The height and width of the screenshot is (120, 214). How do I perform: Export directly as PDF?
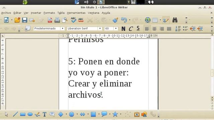50,20
